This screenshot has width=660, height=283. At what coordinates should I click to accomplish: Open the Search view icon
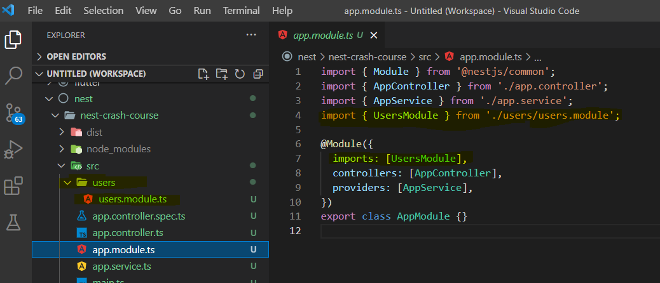pos(14,76)
